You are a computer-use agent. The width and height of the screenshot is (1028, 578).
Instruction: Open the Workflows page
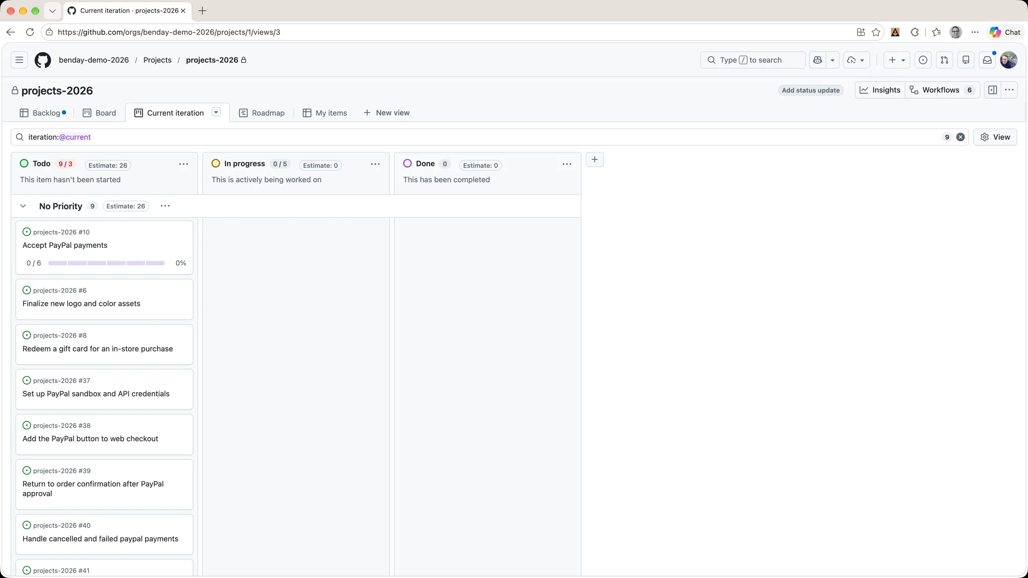coord(942,90)
